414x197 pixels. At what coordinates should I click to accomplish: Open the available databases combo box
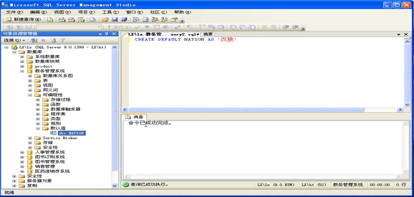click(69, 27)
